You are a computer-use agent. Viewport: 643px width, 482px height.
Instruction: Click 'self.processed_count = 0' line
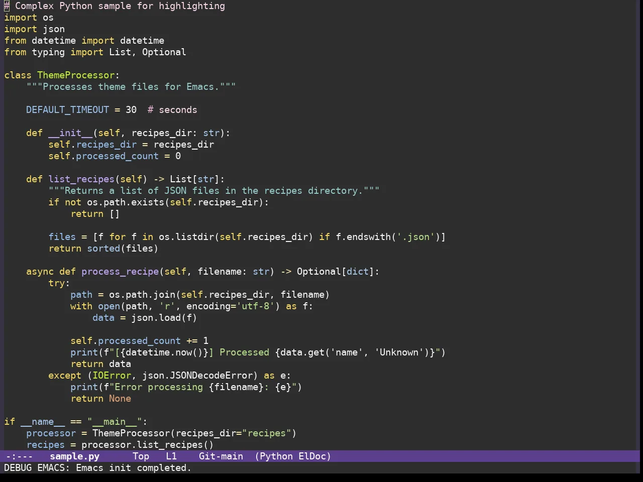click(115, 156)
